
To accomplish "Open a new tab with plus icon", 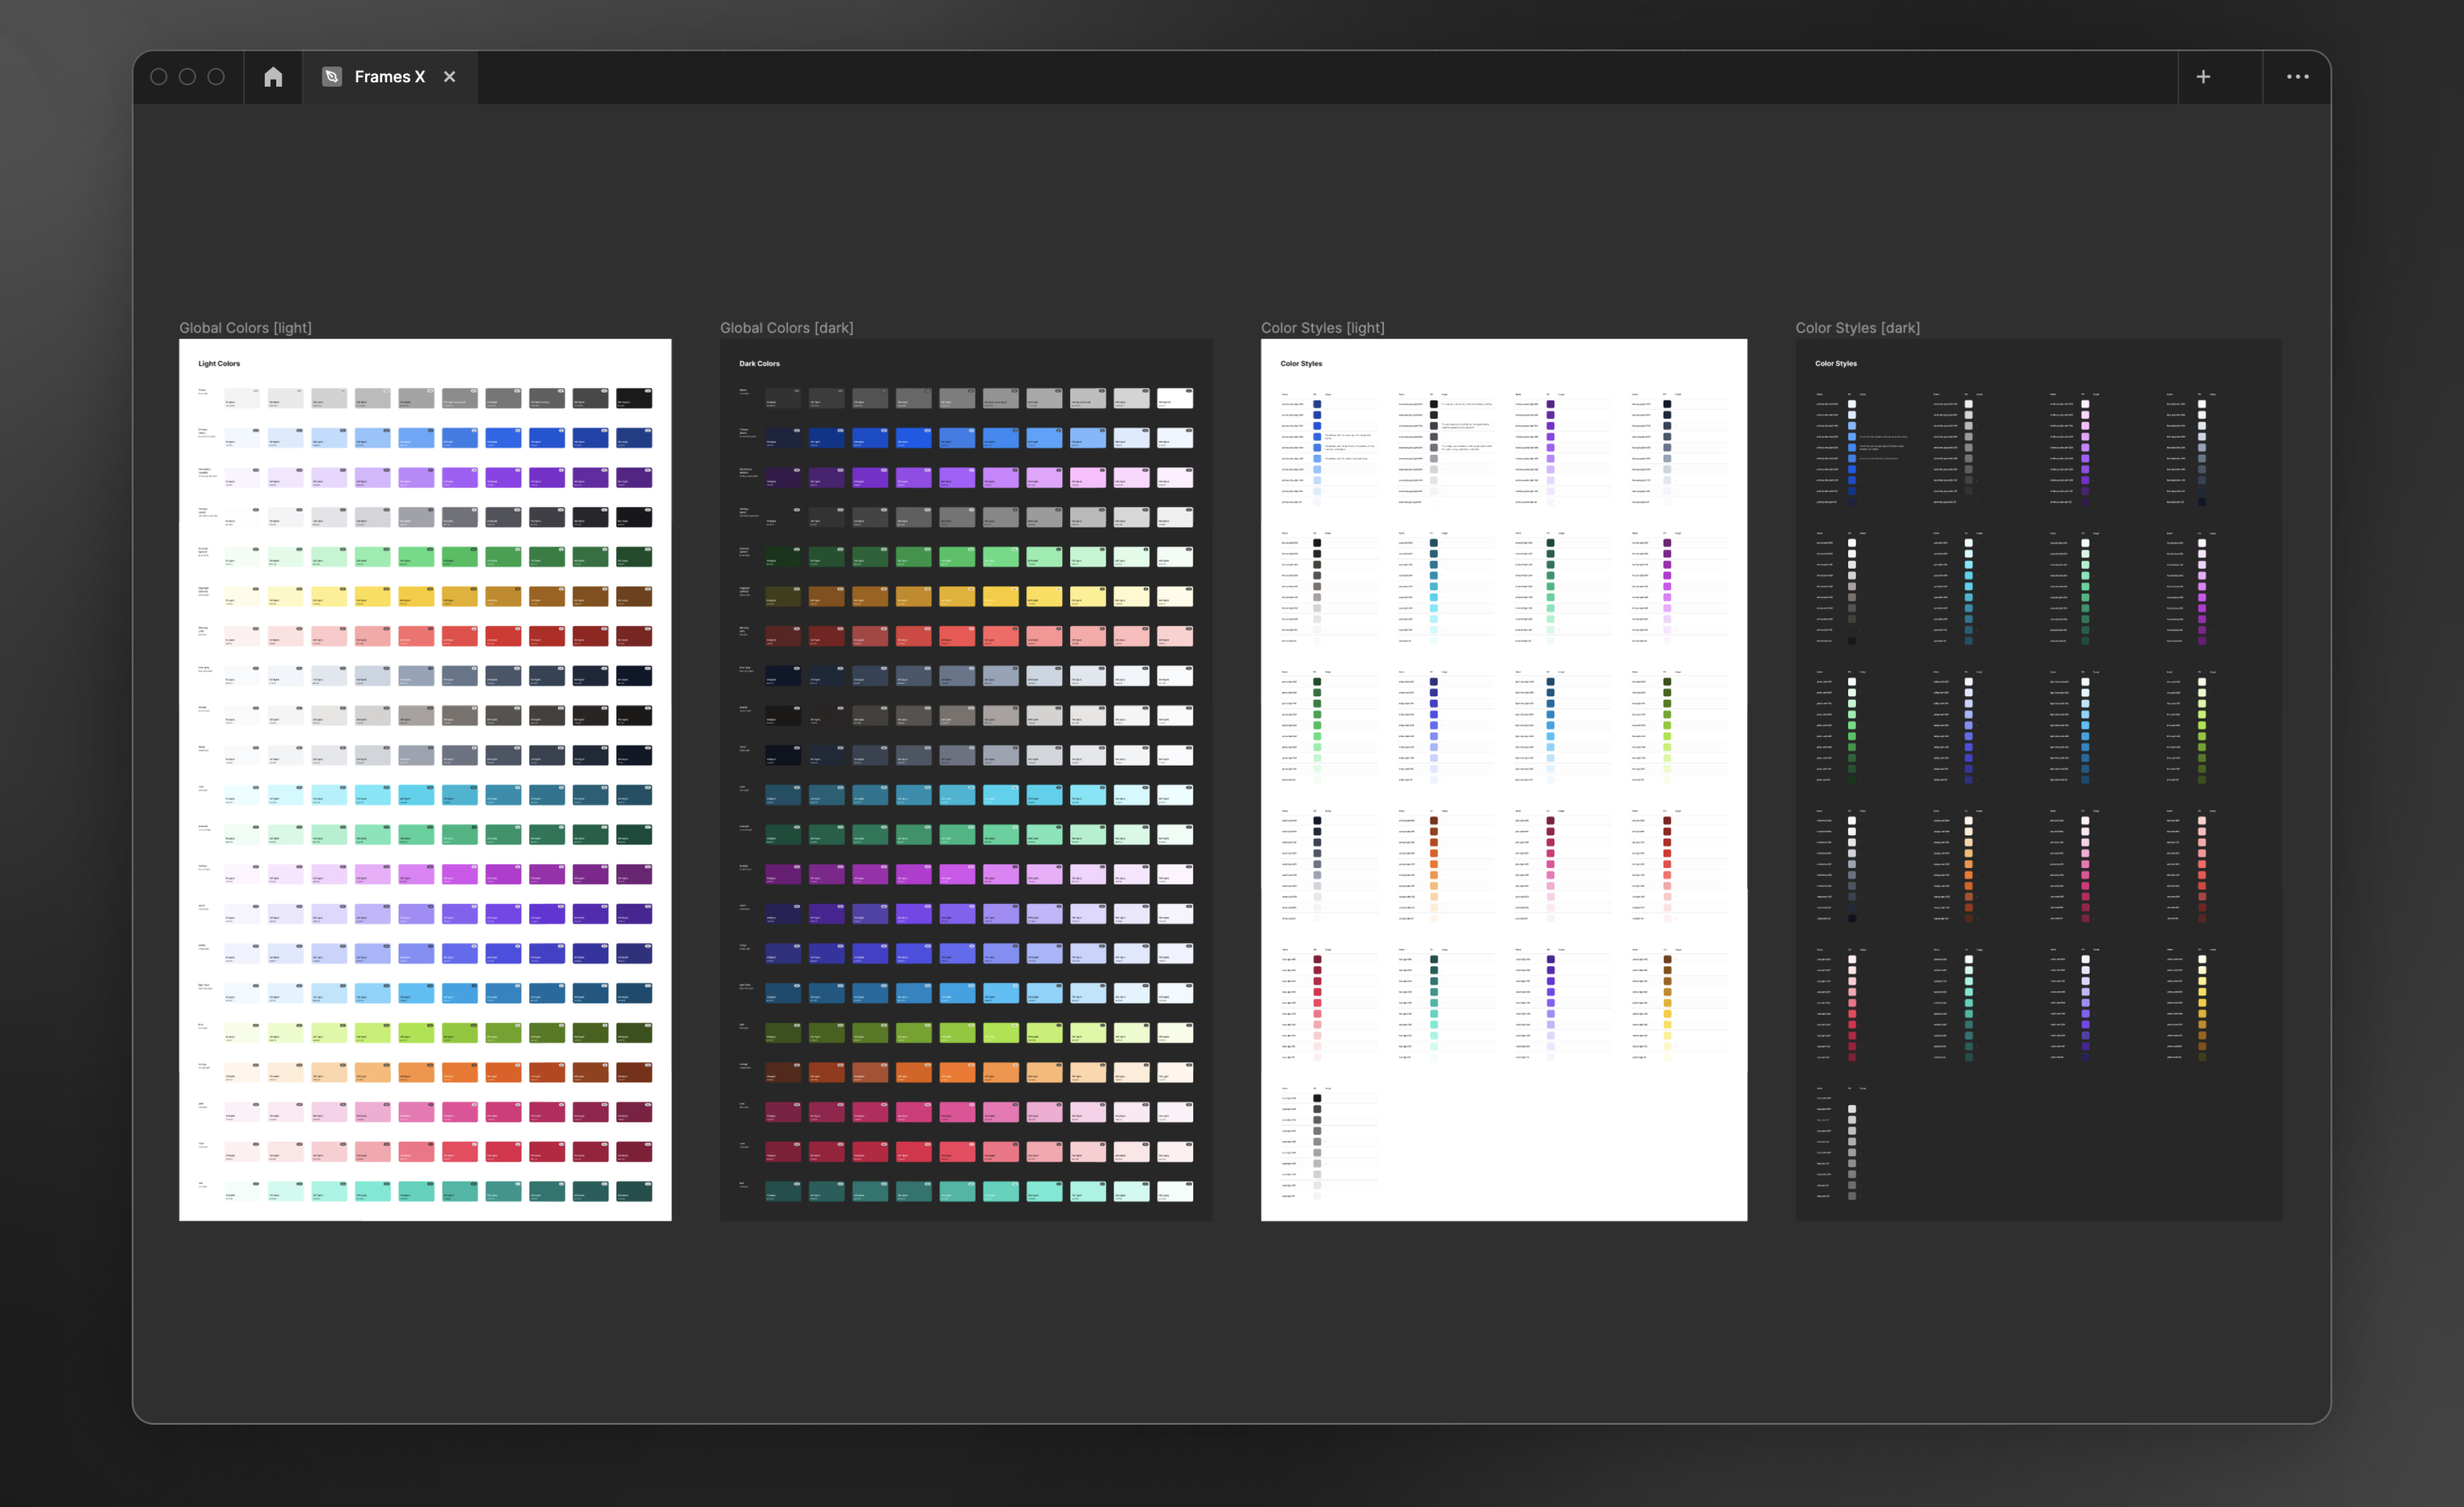I will [2203, 77].
